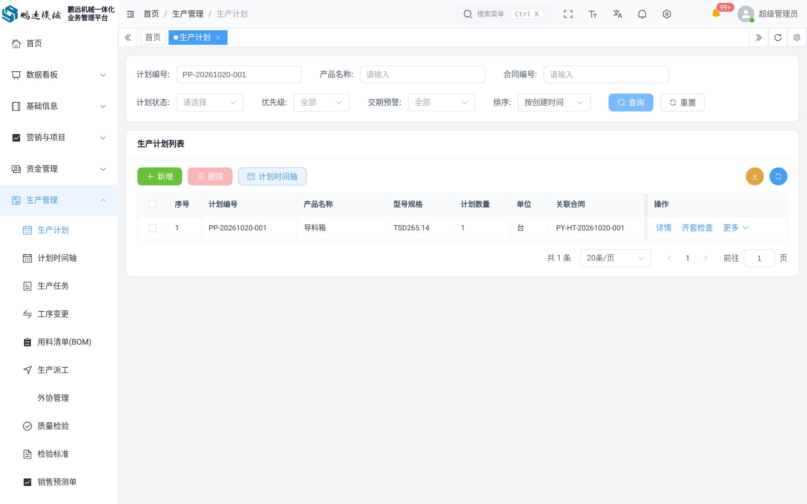This screenshot has height=504, width=807.
Task: Check the select-all header checkbox
Action: click(152, 204)
